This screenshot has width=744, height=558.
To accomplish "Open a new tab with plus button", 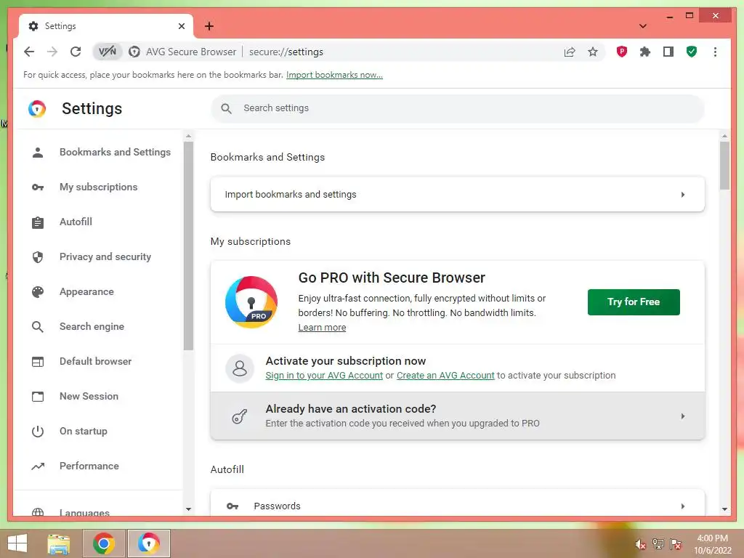I will pyautogui.click(x=209, y=26).
